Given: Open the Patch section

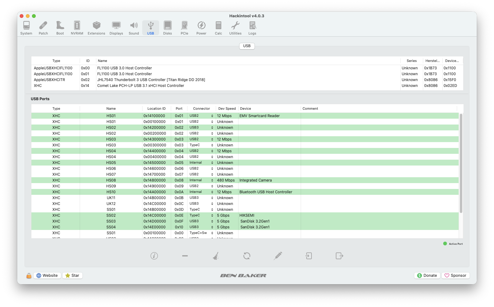Looking at the screenshot, I should [43, 28].
